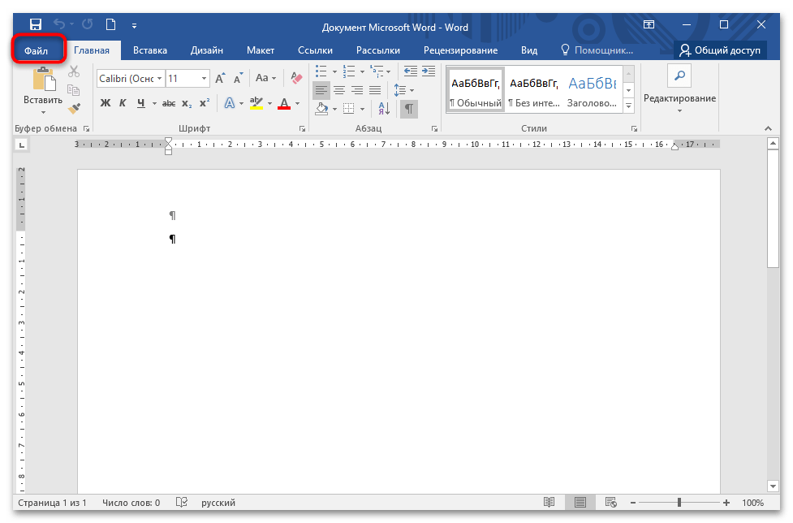Viewport: 793px width, 523px height.
Task: Toggle strikethrough abc formatting
Action: point(168,104)
